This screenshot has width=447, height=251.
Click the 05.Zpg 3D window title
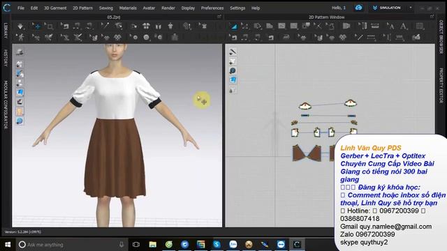pyautogui.click(x=113, y=17)
